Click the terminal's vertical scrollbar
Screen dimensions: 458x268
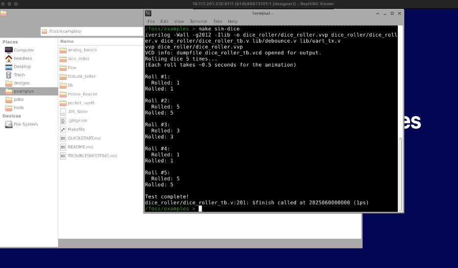(x=401, y=171)
